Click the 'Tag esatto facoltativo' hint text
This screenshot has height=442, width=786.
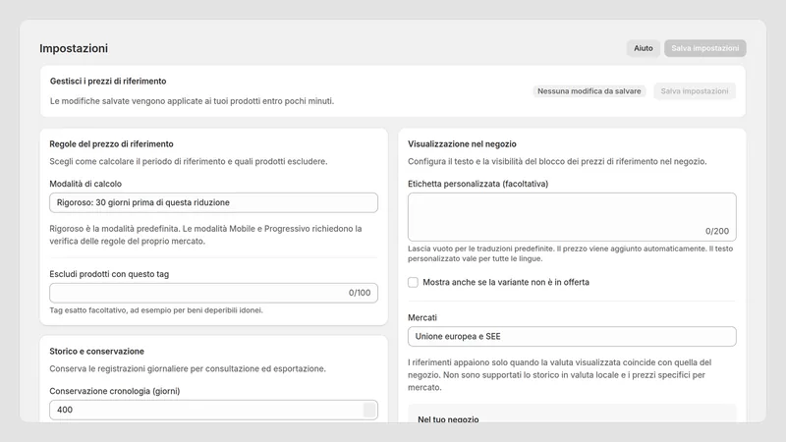click(x=156, y=310)
